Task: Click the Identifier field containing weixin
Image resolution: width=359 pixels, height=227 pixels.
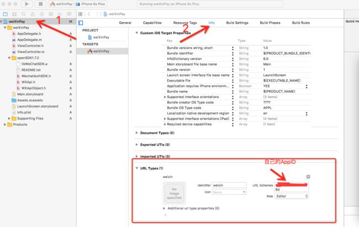Action: 229,185
